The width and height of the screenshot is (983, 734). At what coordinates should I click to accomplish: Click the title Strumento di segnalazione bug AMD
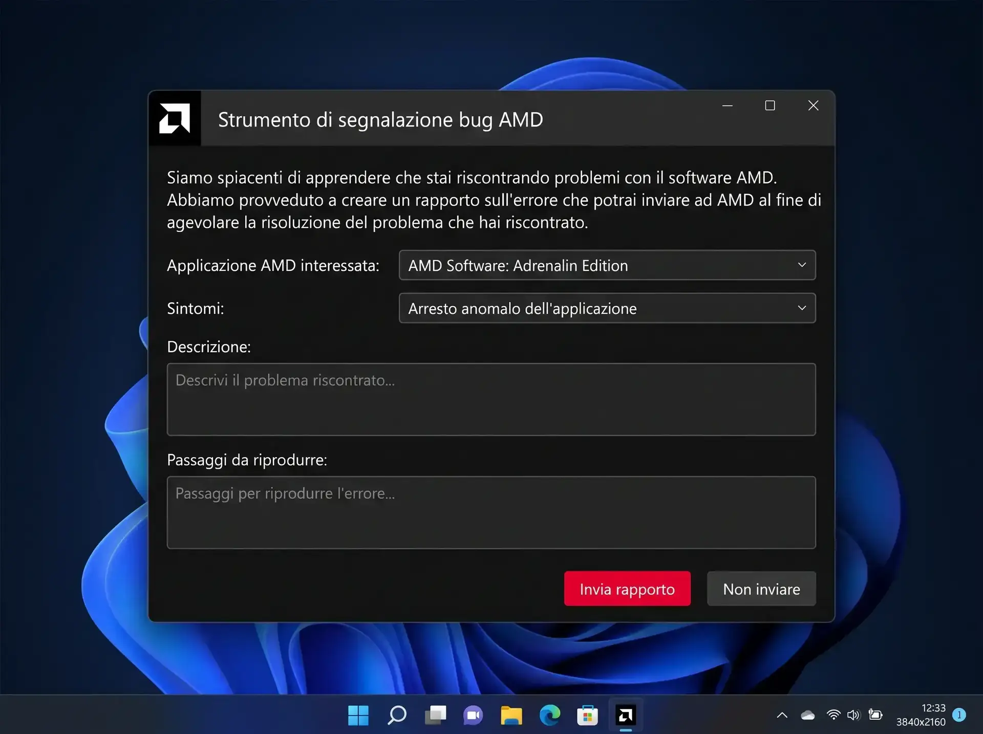pyautogui.click(x=380, y=120)
